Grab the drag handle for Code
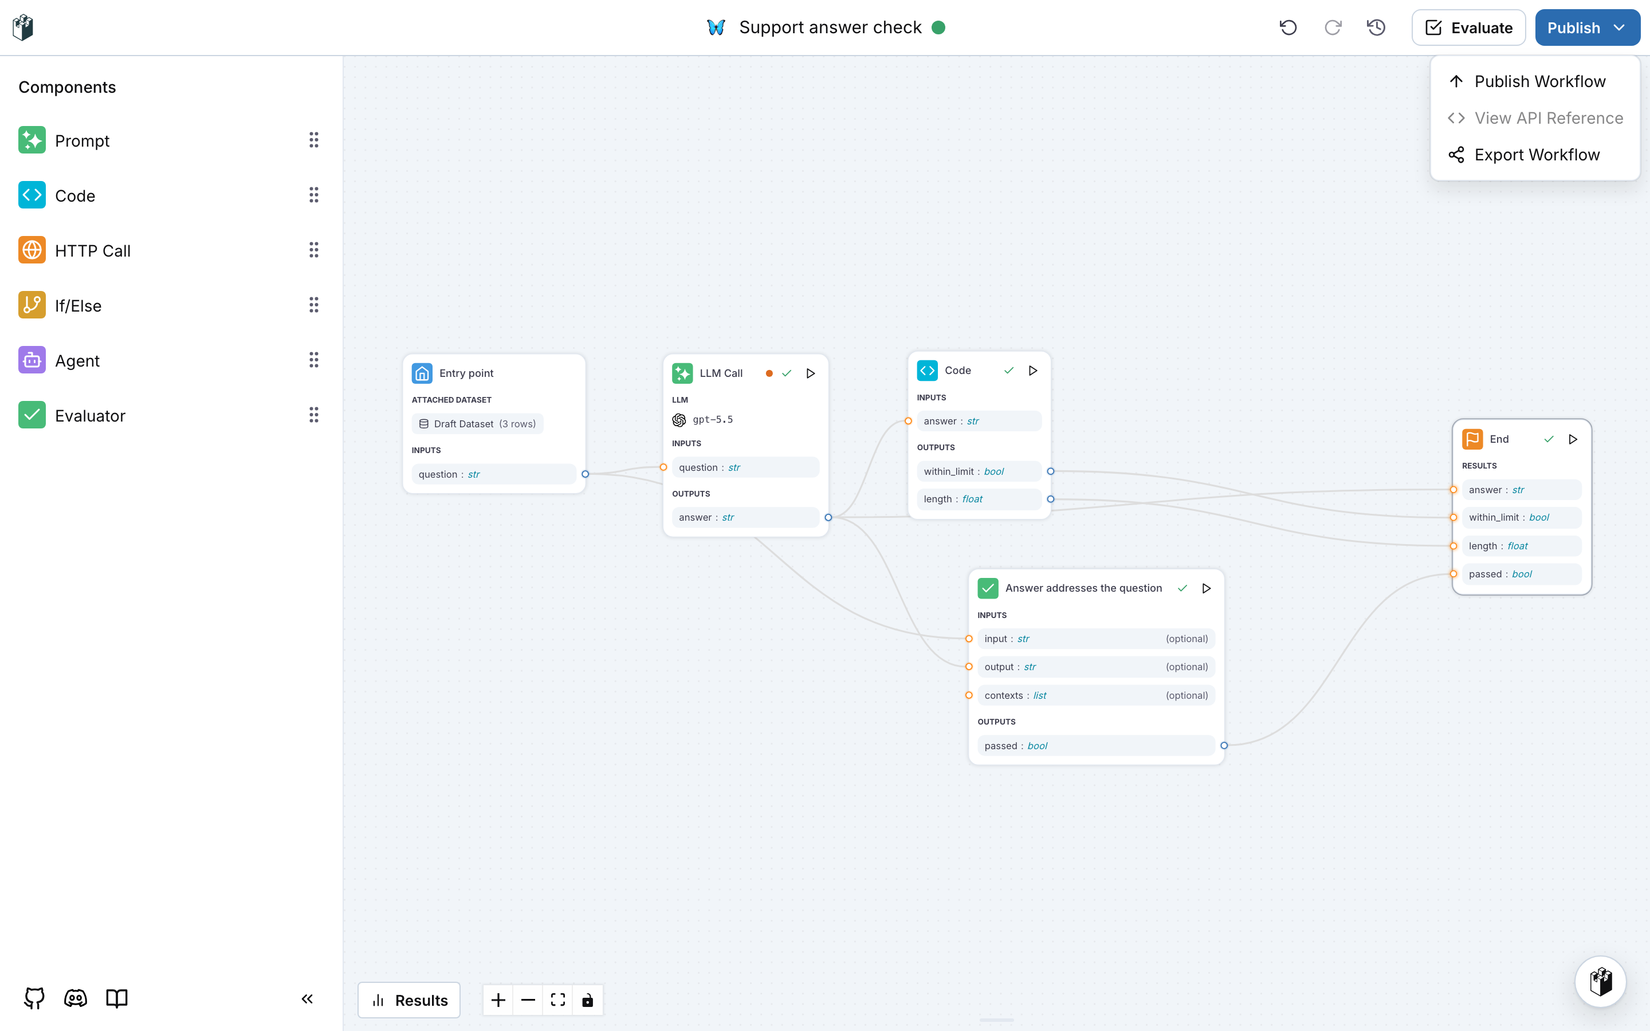Image resolution: width=1650 pixels, height=1031 pixels. pos(313,195)
